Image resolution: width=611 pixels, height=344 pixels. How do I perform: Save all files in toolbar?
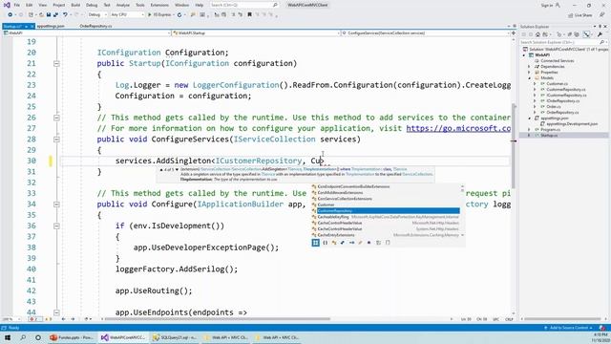[x=55, y=15]
